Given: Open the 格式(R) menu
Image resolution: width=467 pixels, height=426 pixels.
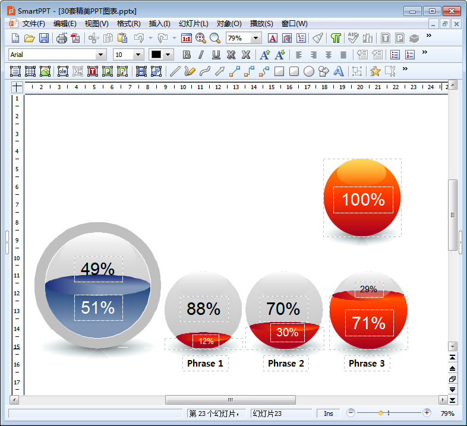Looking at the screenshot, I should [128, 24].
